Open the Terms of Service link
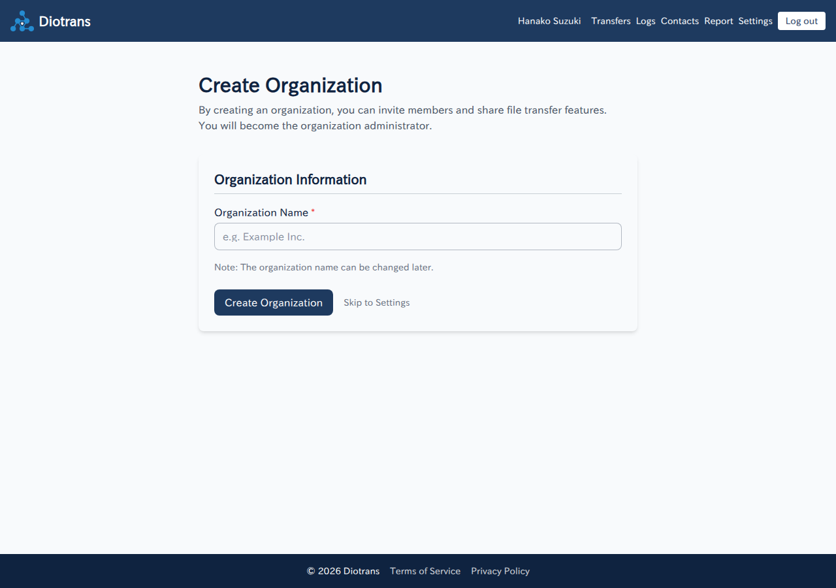 tap(425, 571)
